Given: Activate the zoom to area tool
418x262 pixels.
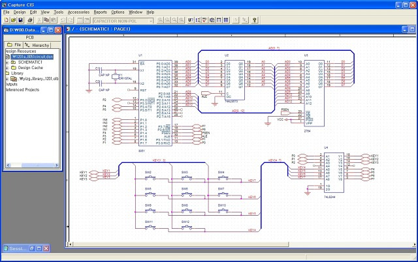Looking at the screenshot, I should [174, 20].
